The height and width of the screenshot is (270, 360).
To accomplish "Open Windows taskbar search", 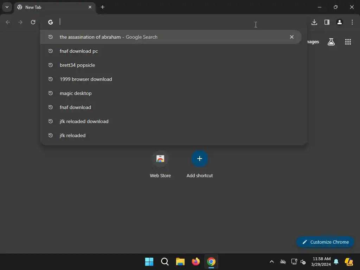I will pos(165,262).
